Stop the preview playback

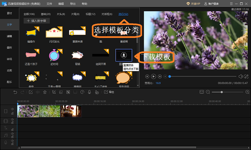[165, 77]
